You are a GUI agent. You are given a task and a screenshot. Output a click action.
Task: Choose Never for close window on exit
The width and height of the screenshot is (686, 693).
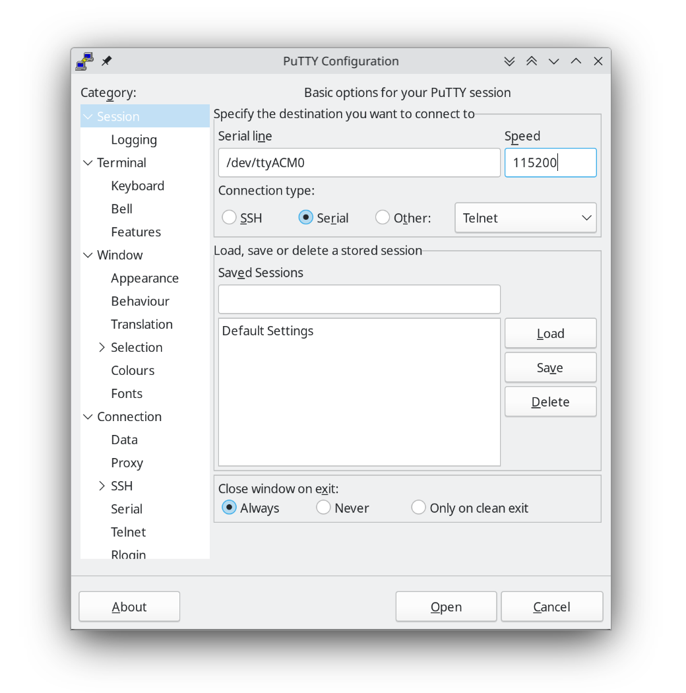click(323, 507)
